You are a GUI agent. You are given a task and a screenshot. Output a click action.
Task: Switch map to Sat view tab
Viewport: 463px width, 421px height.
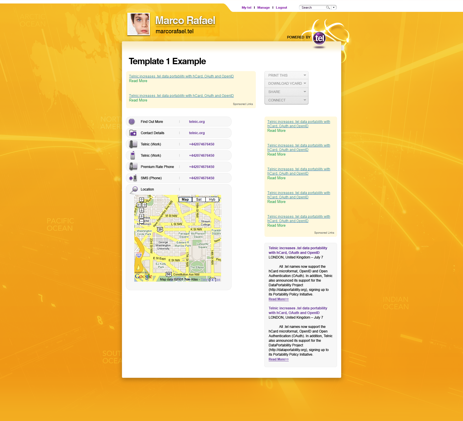tap(199, 200)
